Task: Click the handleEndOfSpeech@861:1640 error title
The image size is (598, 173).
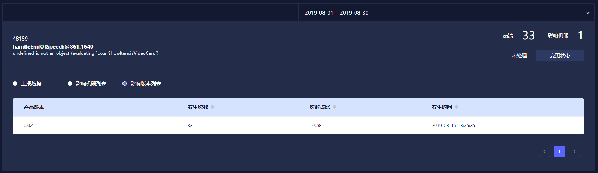Action: 53,46
